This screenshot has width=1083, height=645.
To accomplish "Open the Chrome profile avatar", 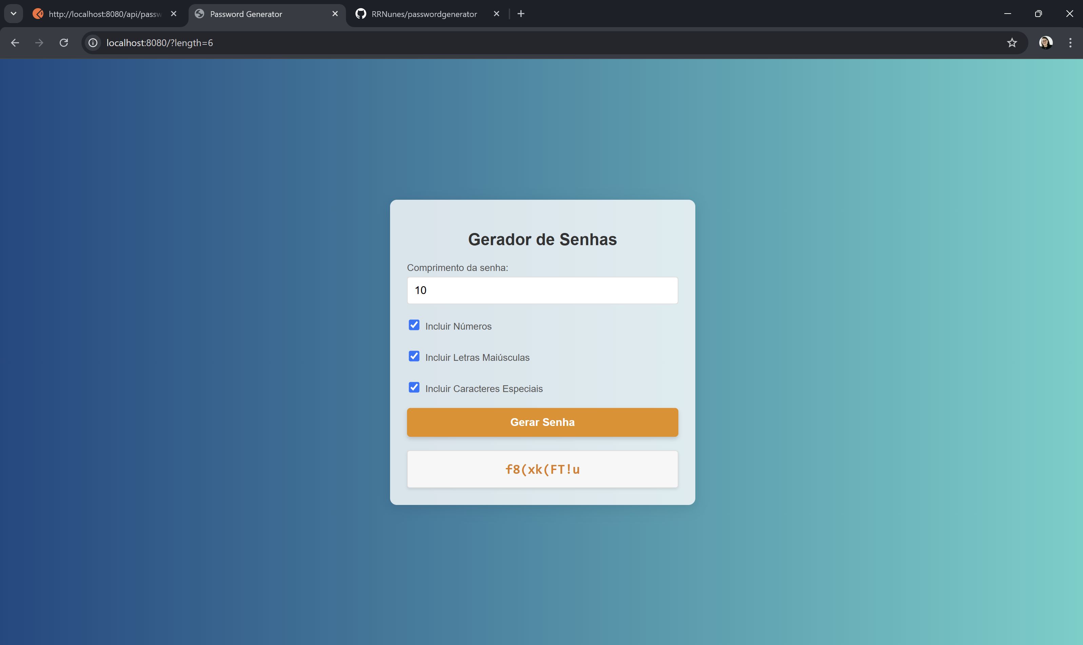I will pos(1046,43).
